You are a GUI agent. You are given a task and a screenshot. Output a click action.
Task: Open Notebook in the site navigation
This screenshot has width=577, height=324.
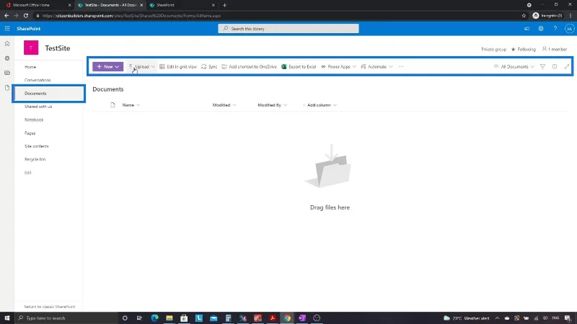tap(34, 120)
